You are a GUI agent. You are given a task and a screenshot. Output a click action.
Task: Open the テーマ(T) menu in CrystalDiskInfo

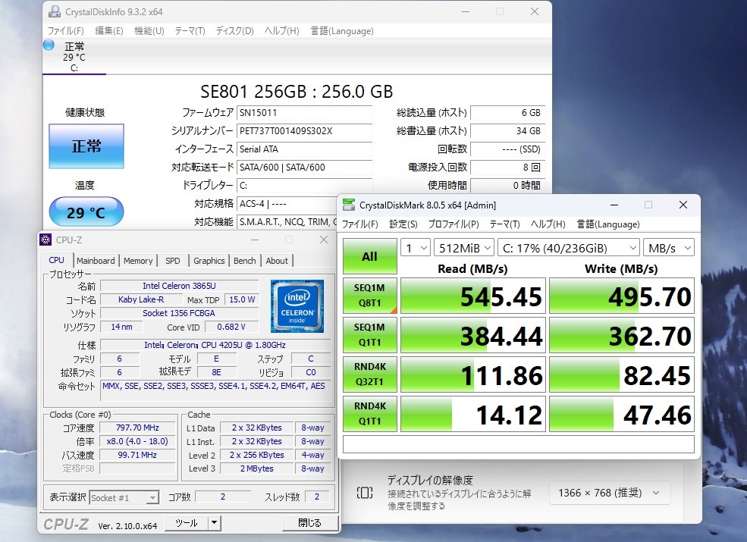(190, 31)
